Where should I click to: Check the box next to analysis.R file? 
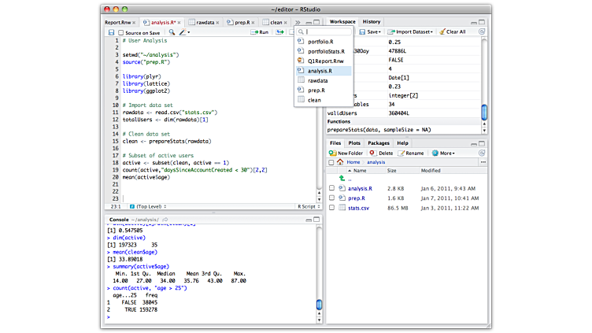(332, 189)
